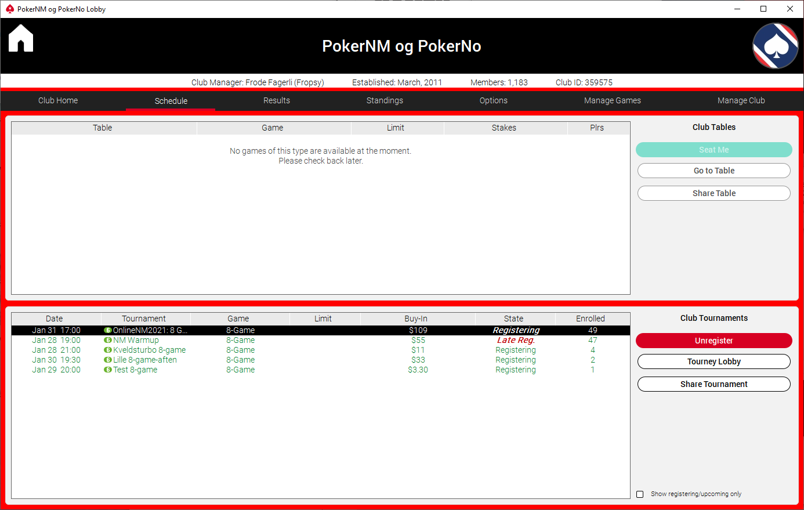Click green badge icon beside NM Warmup

107,340
